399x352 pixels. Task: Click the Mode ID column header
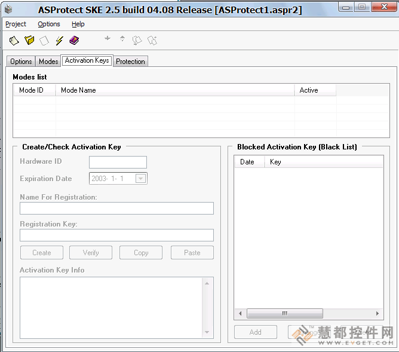(x=35, y=90)
